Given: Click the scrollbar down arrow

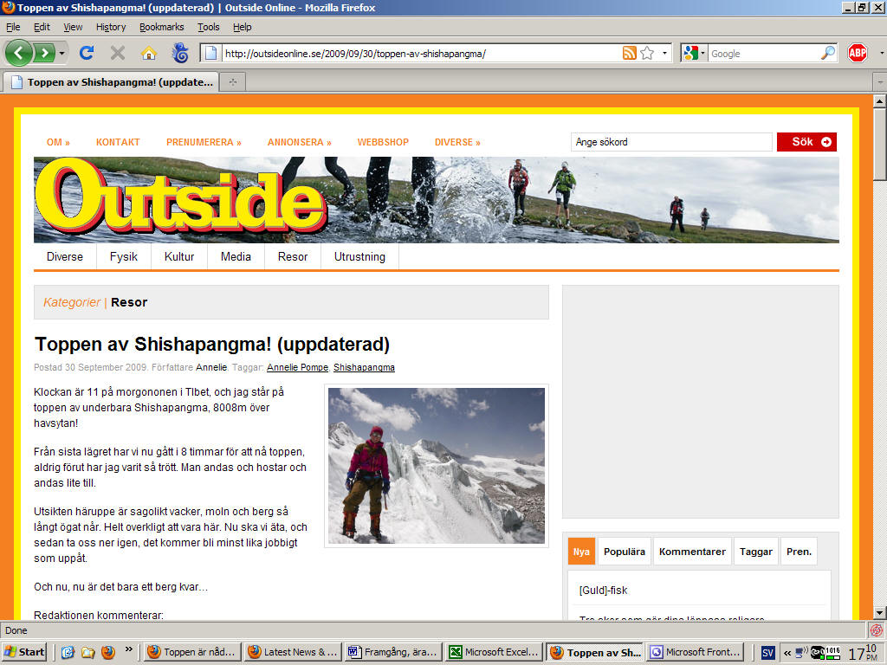Looking at the screenshot, I should tap(880, 613).
